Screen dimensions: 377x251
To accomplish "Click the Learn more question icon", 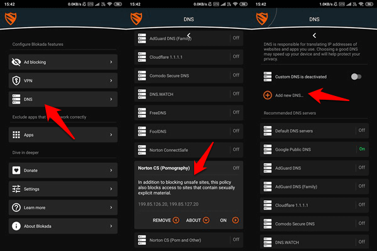I will coord(16,208).
